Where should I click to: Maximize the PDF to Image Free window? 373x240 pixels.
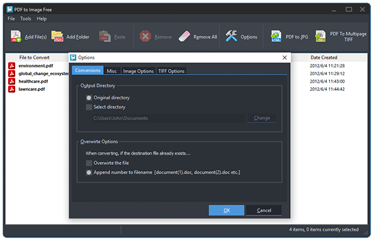click(x=349, y=9)
